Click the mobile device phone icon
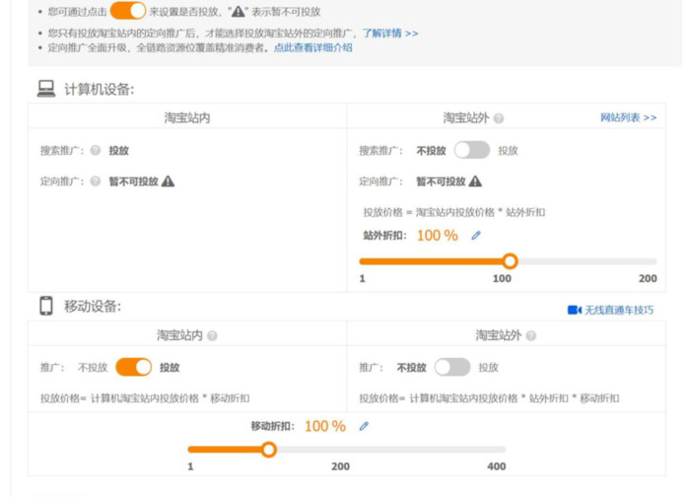This screenshot has width=690, height=497. coord(45,306)
